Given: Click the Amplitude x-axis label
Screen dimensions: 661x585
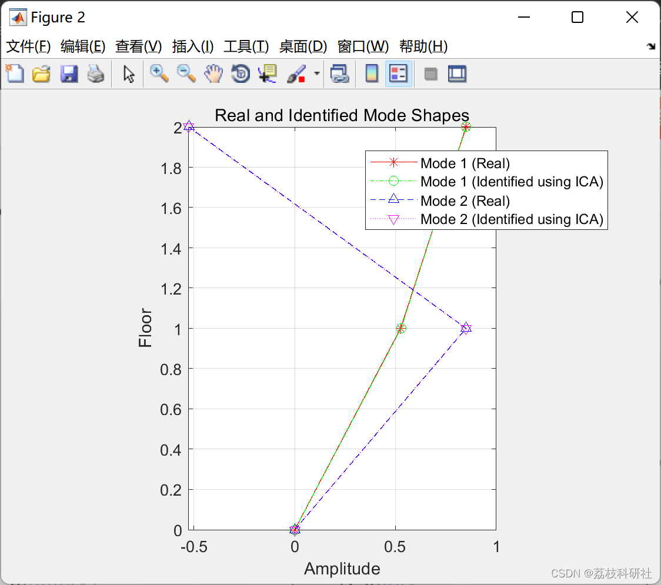Looking at the screenshot, I should click(342, 569).
